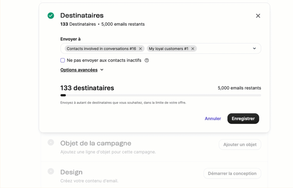Open the help tooltip about inactive contacts
Viewport: 293px width, 188px height.
(146, 60)
